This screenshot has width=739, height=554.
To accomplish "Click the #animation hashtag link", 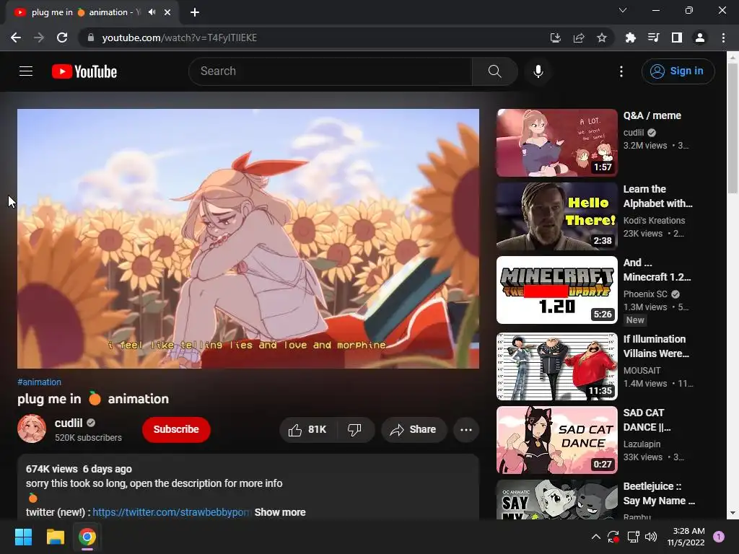I will [x=39, y=382].
